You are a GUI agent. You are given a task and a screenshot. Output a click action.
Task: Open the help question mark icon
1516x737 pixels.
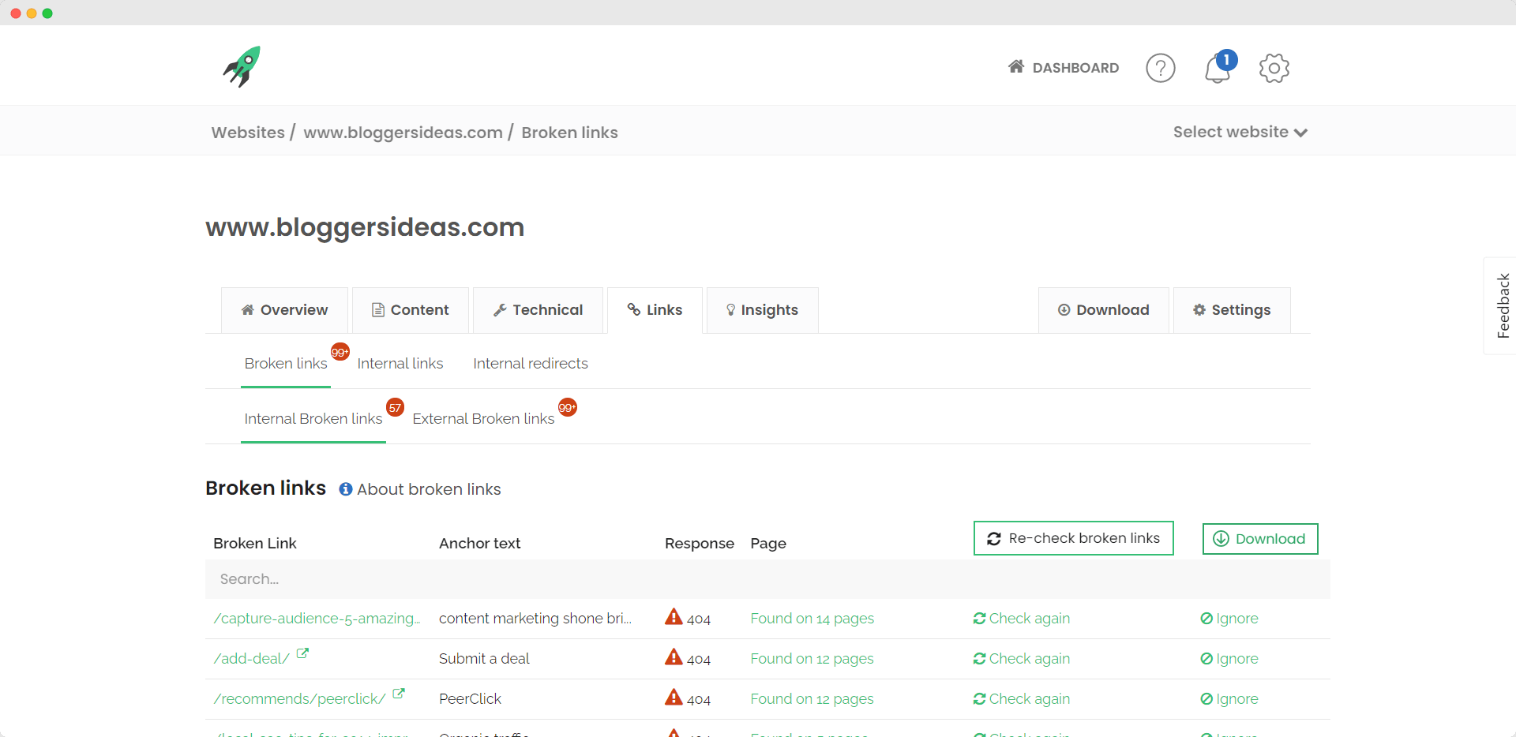coord(1161,68)
